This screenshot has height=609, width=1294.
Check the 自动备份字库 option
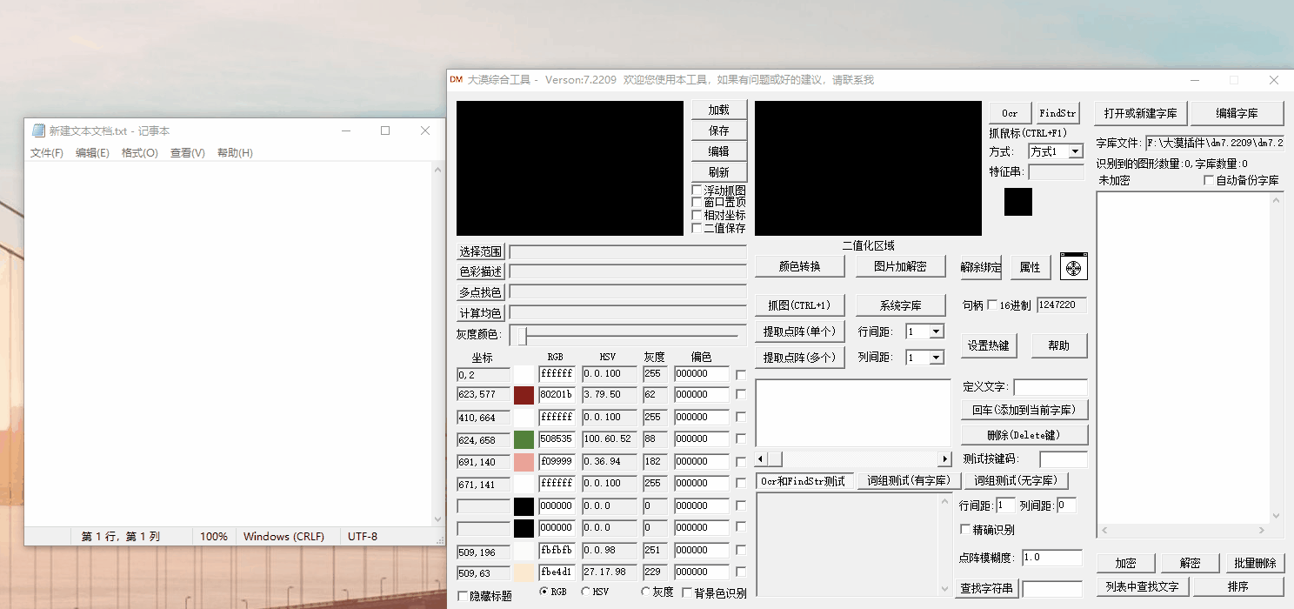pos(1209,180)
